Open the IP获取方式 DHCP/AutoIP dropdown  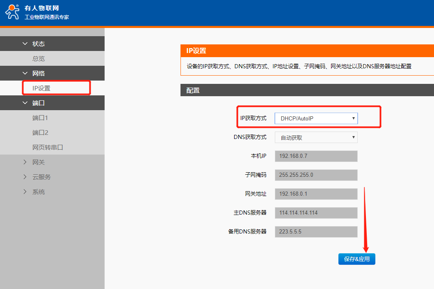pyautogui.click(x=316, y=118)
